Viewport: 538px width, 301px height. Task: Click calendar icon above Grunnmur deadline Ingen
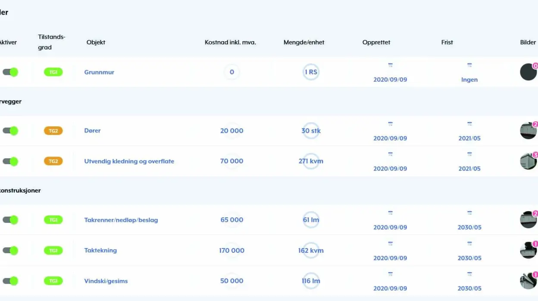tap(469, 65)
